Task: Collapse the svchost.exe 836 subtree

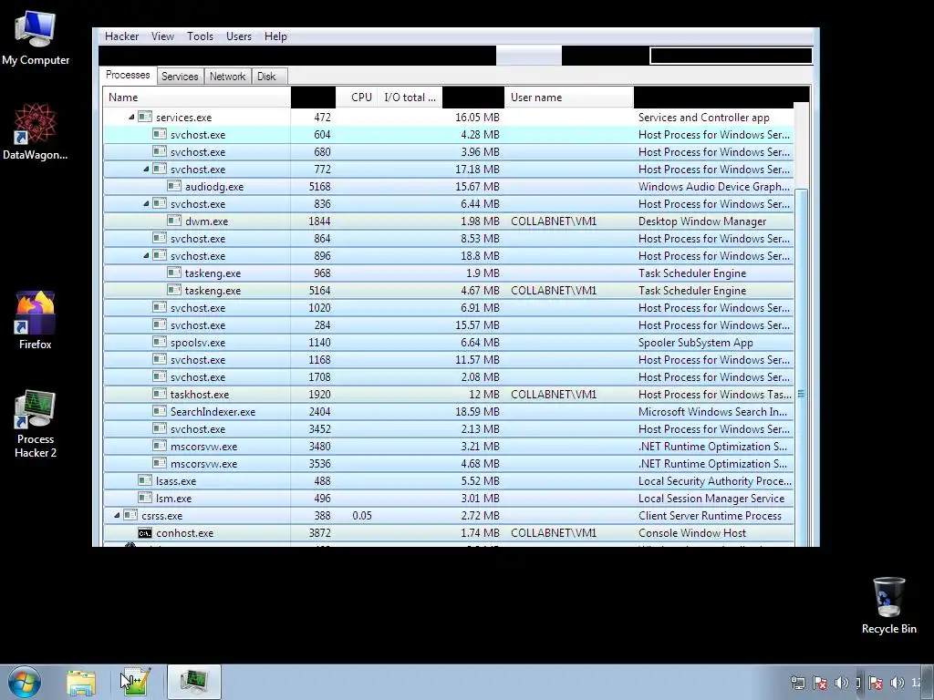Action: coord(146,203)
